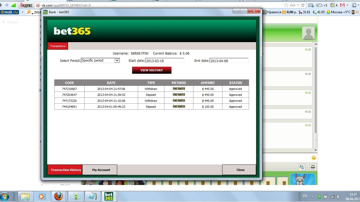
Task: Open the address bar history dropdown arrow
Action: [298, 5]
